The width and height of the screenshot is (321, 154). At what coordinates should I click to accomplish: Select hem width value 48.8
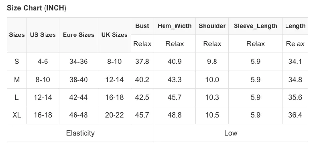tap(175, 115)
